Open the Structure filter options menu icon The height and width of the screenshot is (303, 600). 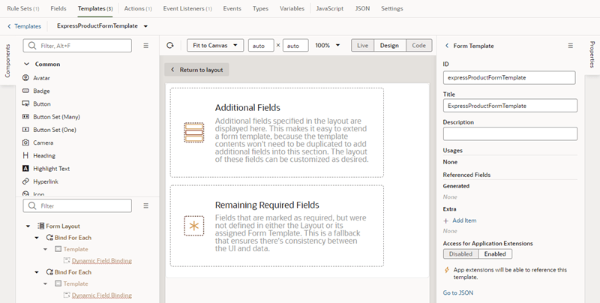pyautogui.click(x=145, y=205)
